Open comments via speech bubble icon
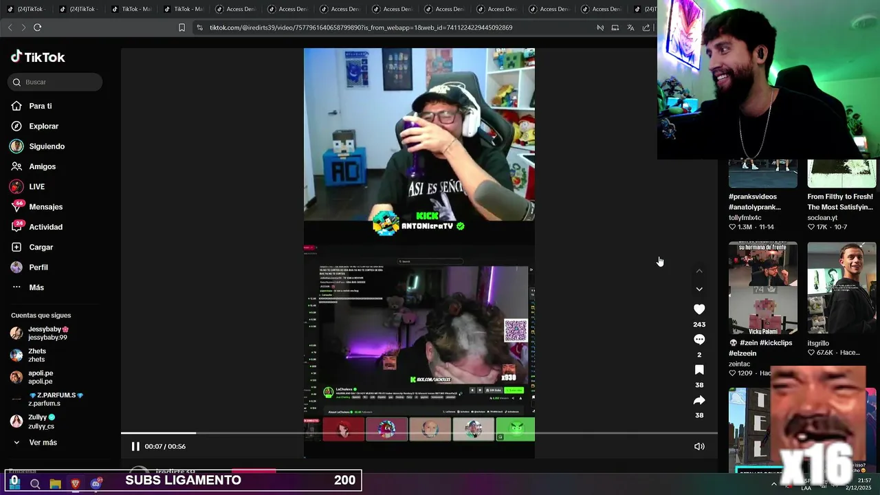Viewport: 880px width, 495px height. click(x=699, y=340)
